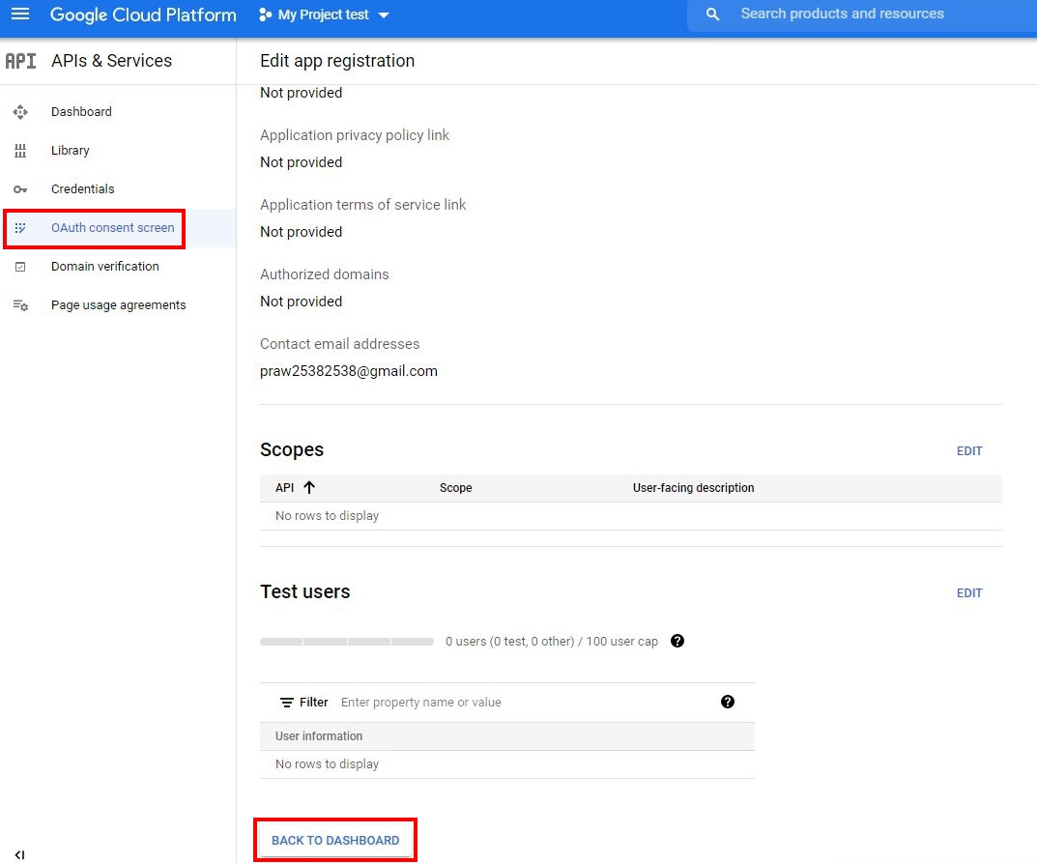
Task: Select Page usage agreements sidebar icon
Action: point(20,304)
